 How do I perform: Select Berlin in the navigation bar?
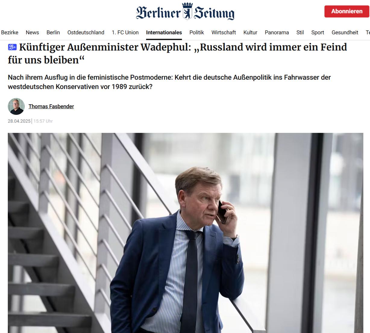[53, 32]
